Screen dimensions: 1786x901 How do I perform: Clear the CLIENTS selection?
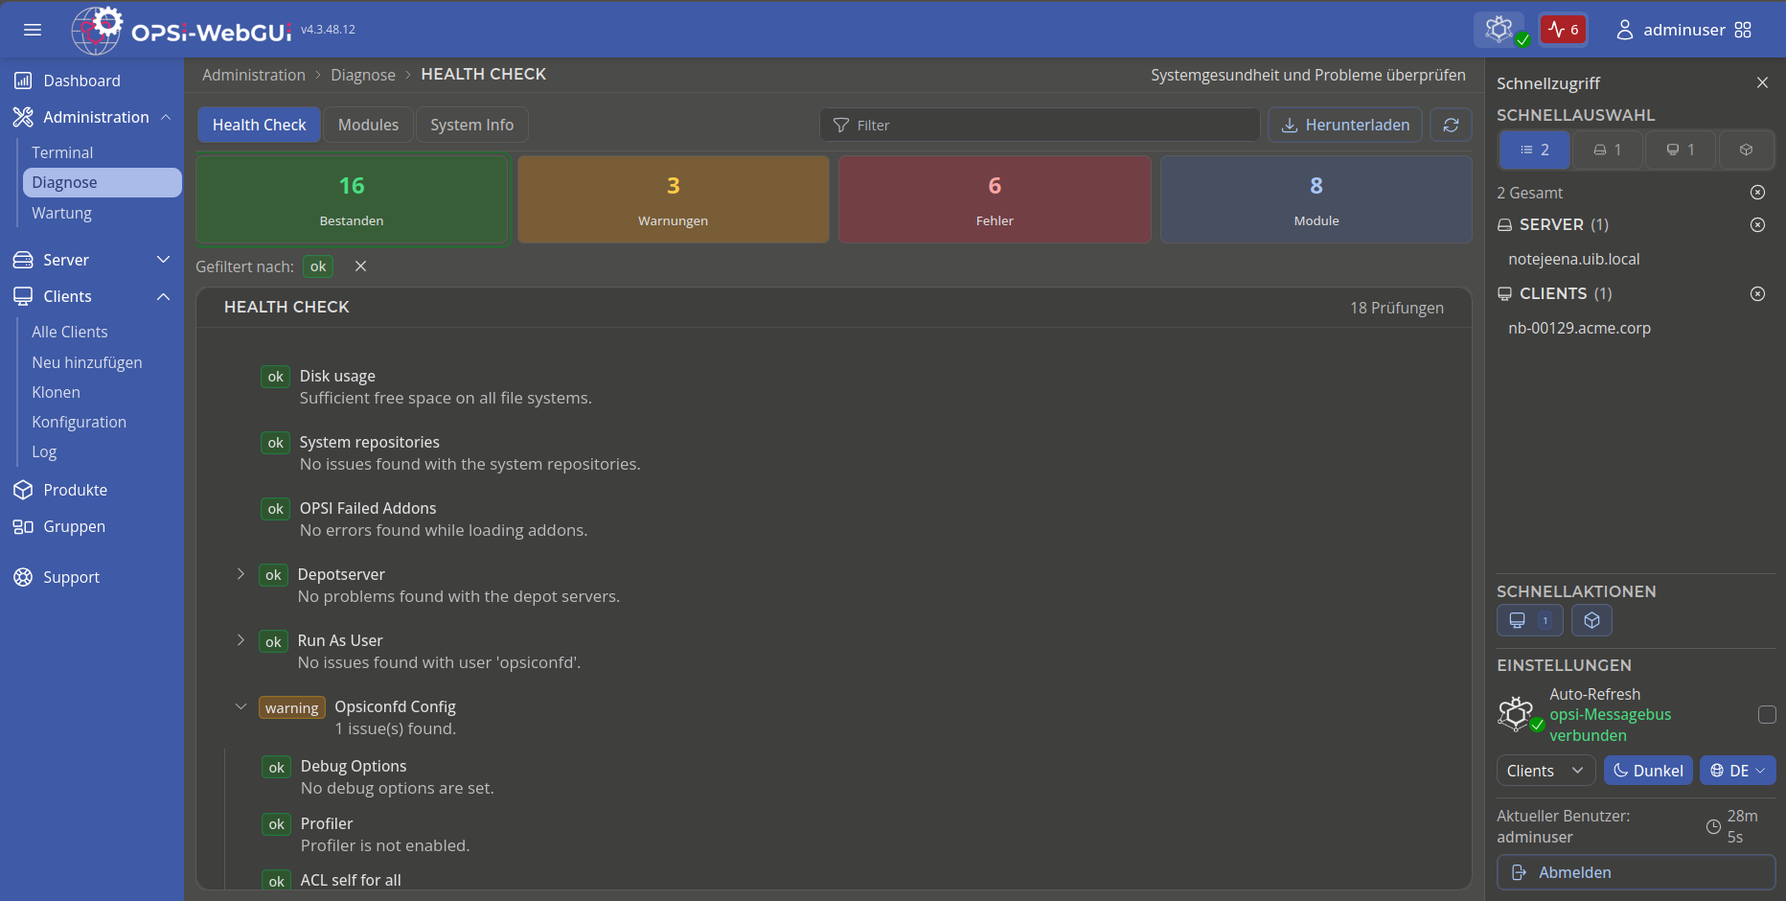click(1757, 293)
